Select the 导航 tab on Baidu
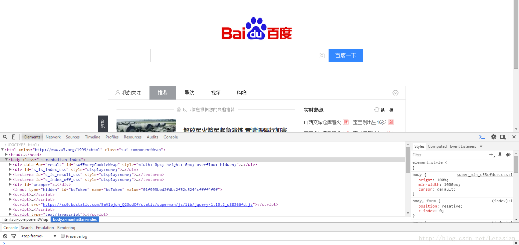Viewport: 519px width, 245px height. point(189,93)
